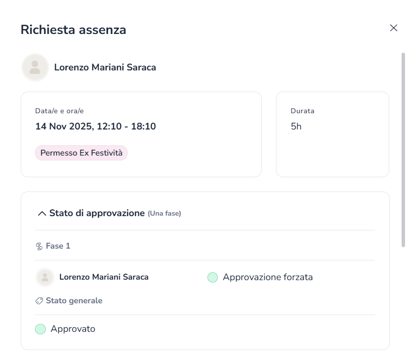Select the Permesso Ex Festività badge
The width and height of the screenshot is (408, 353).
point(81,153)
